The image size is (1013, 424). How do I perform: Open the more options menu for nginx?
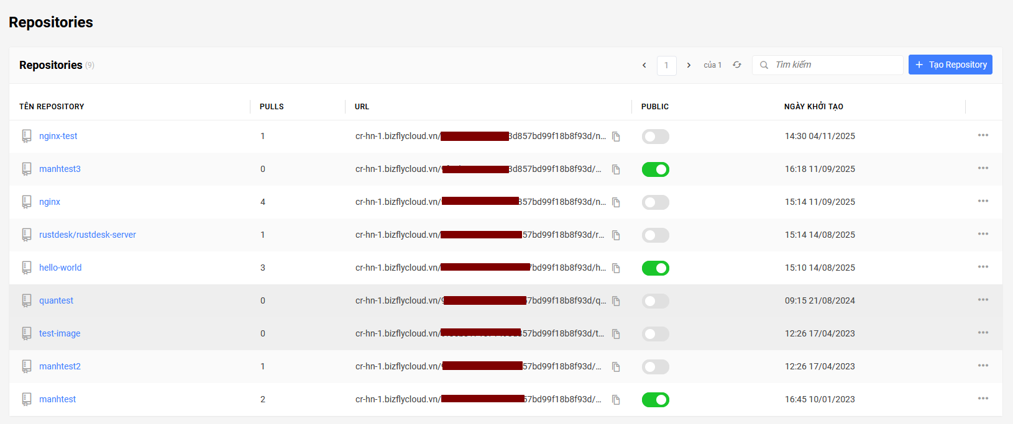[x=983, y=201]
